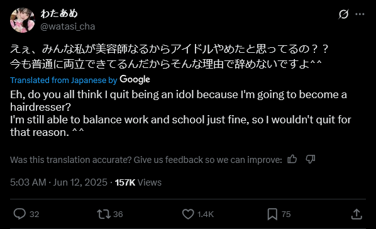This screenshot has width=376, height=229.
Task: Visit the @watasi_cha handle link
Action: [68, 26]
